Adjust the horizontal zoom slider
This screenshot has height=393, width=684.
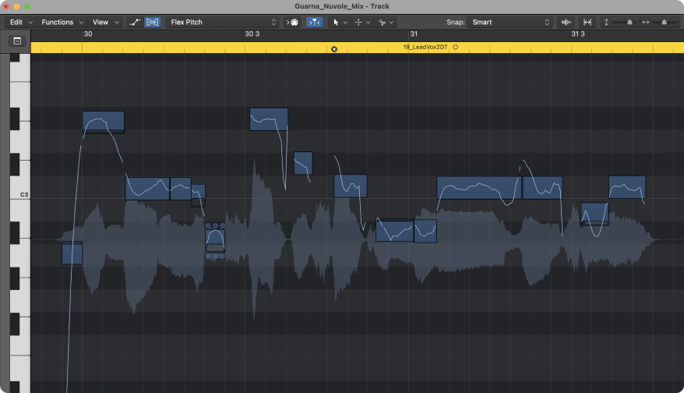(x=665, y=22)
